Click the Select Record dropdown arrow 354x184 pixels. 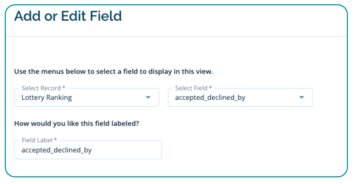(148, 97)
